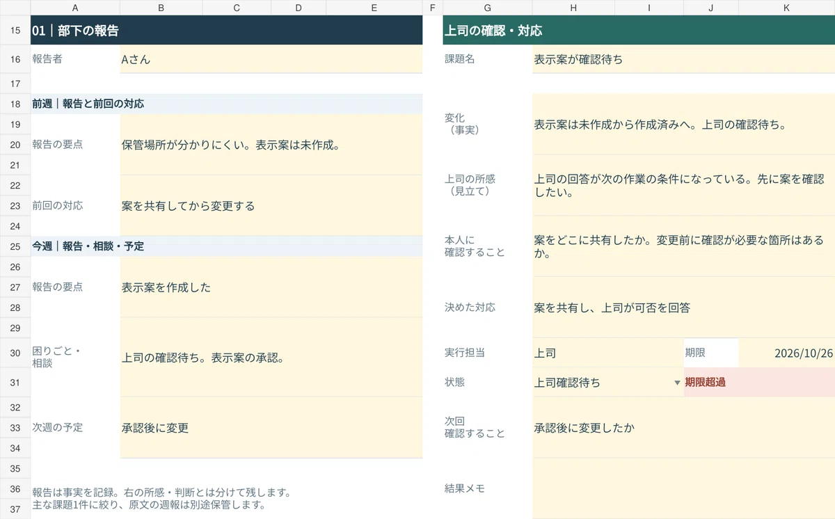The width and height of the screenshot is (835, 519).
Task: Click the '結果メモ' label
Action: [465, 488]
